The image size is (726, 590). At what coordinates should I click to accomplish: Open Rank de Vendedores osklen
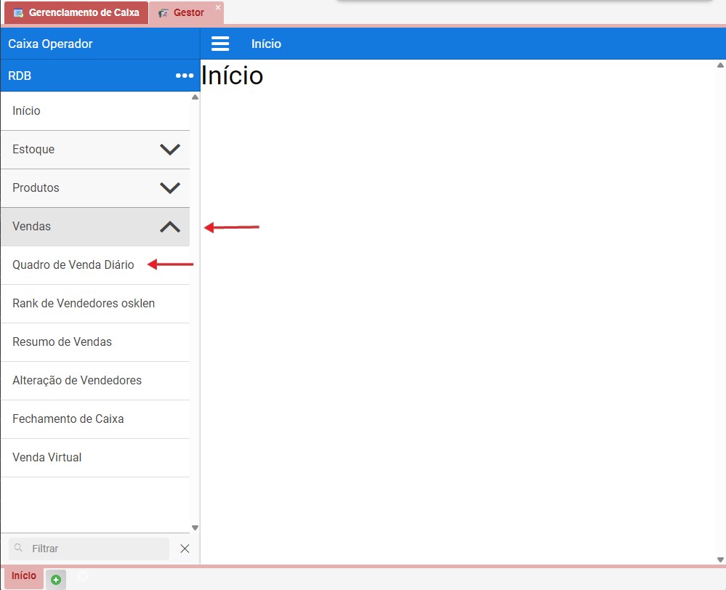[x=84, y=304]
